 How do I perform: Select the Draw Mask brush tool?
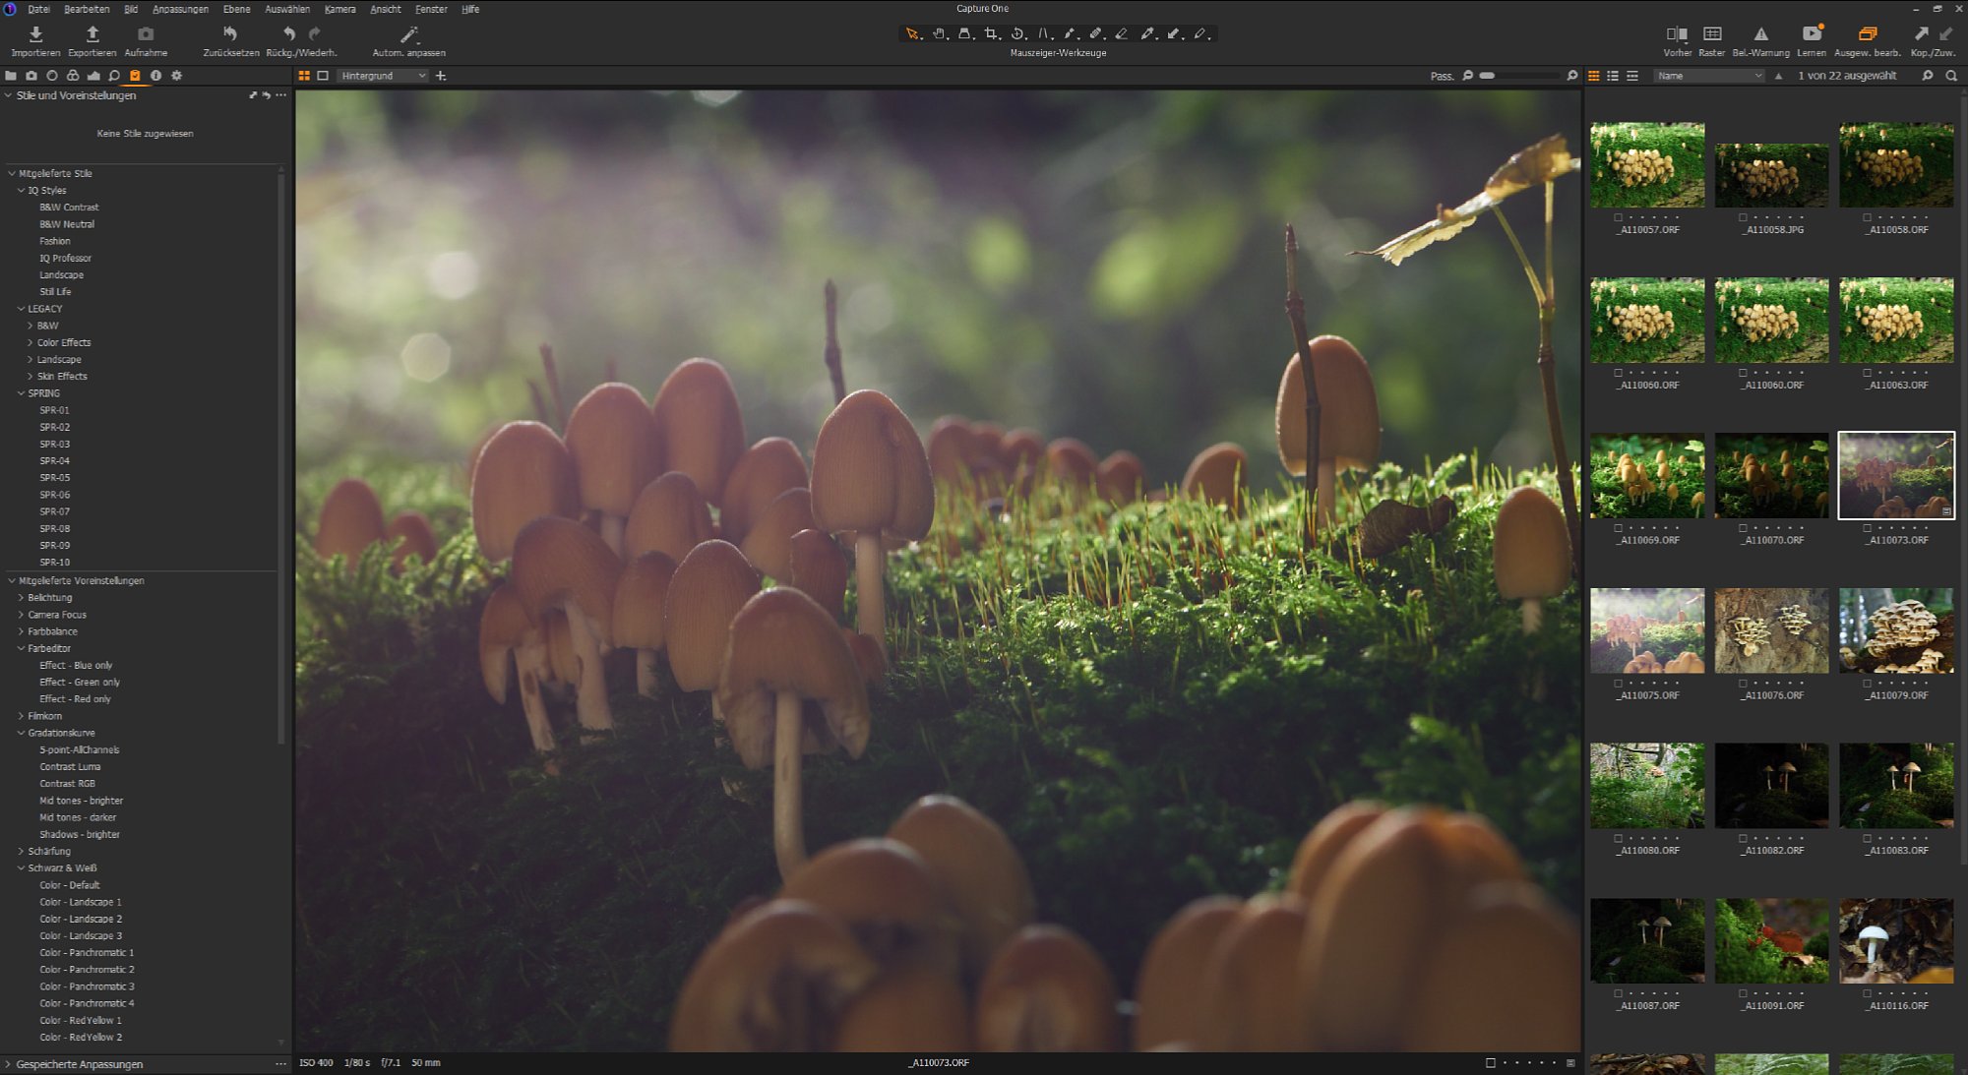pos(1070,33)
